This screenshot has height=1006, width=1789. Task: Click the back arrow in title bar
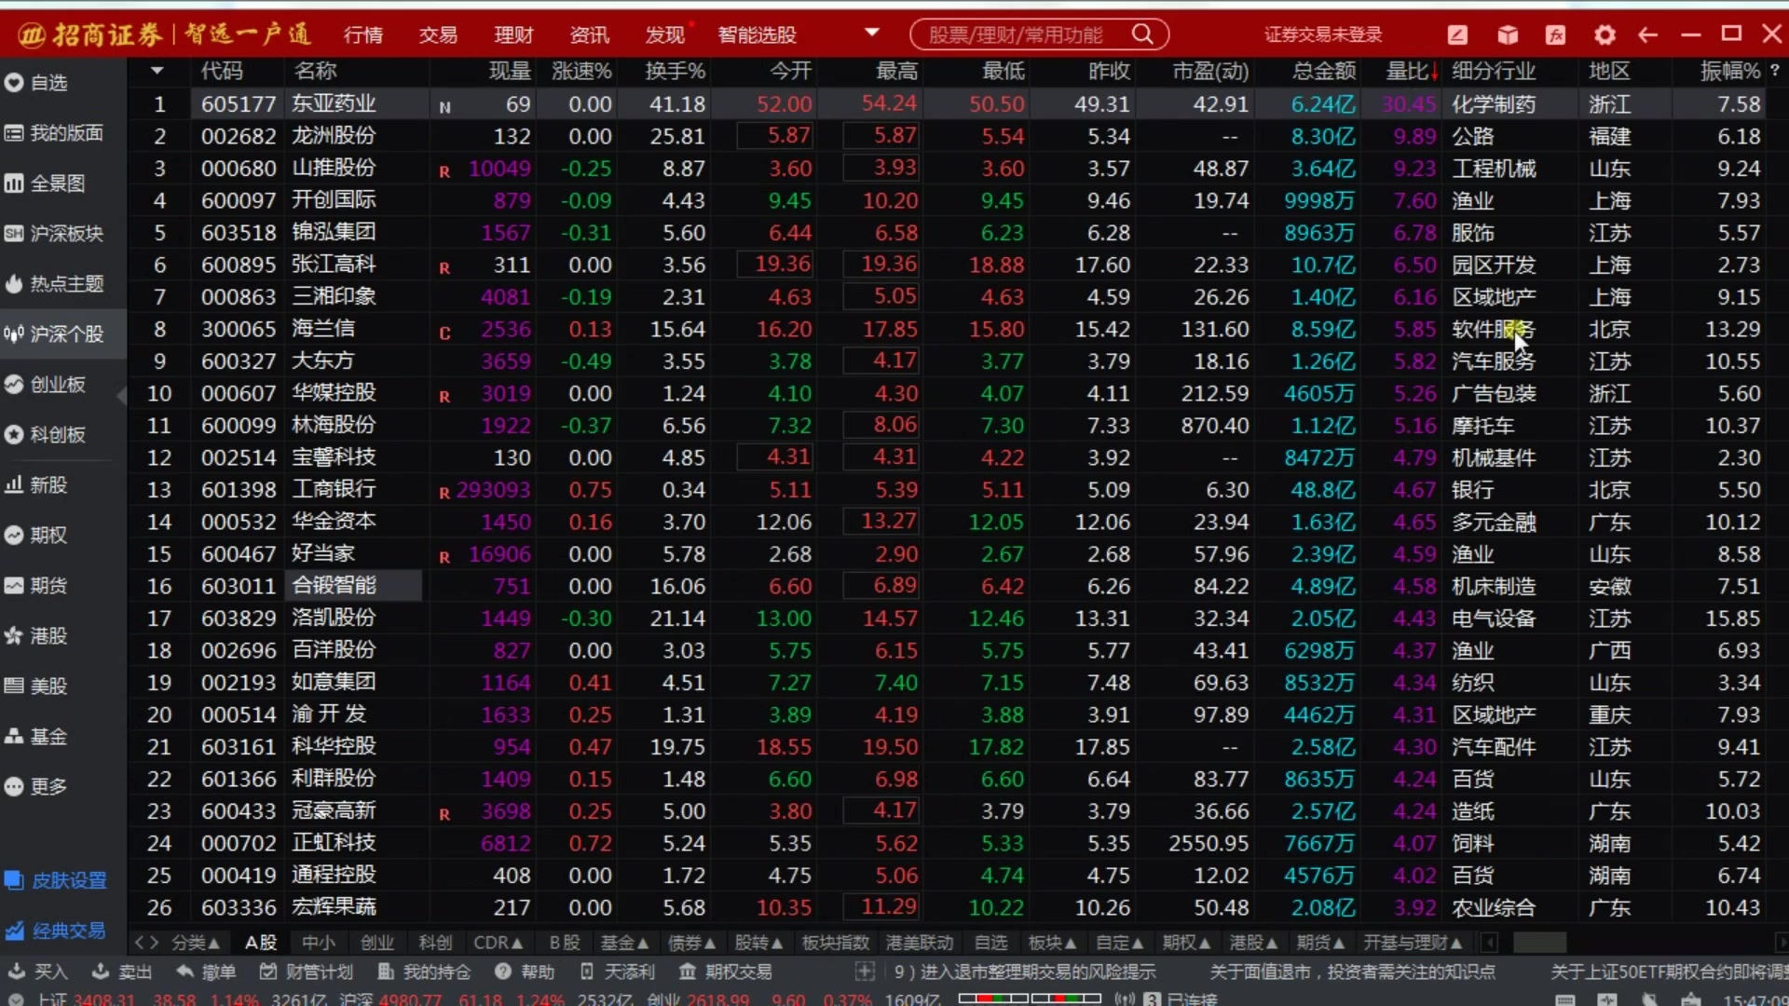point(1647,34)
